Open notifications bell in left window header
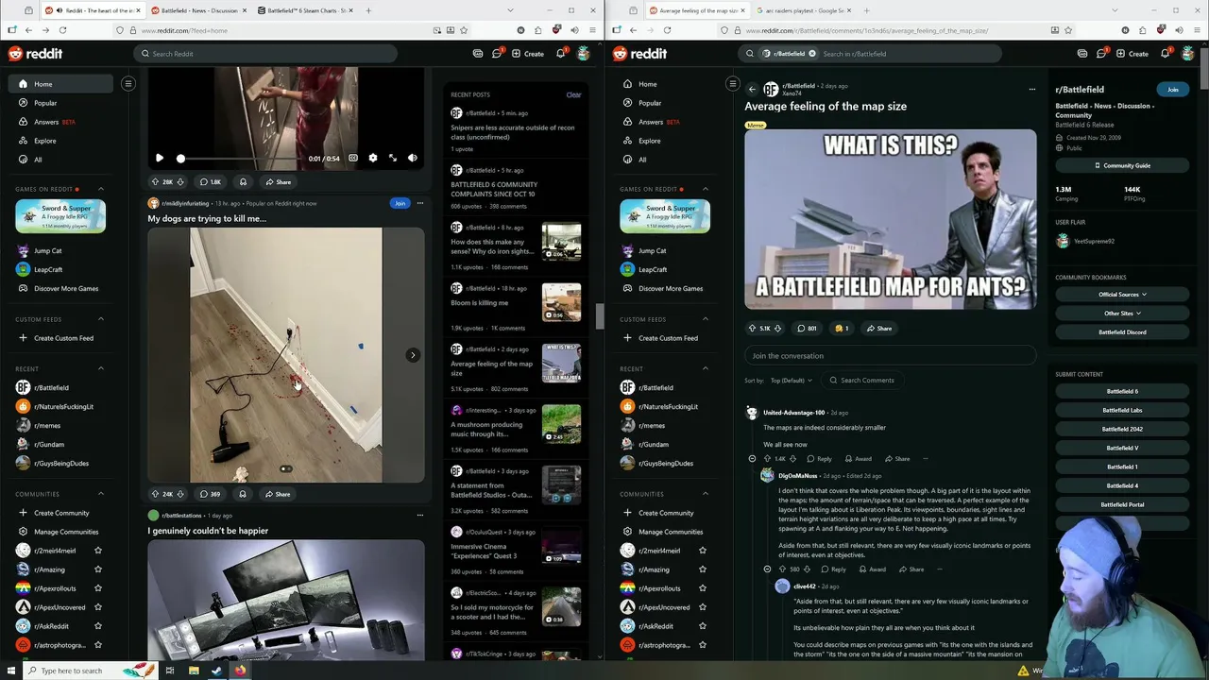Image resolution: width=1209 pixels, height=680 pixels. tap(560, 54)
